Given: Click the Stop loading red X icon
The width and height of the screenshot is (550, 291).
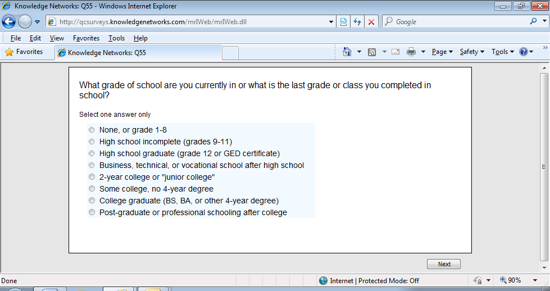Looking at the screenshot, I should (371, 22).
